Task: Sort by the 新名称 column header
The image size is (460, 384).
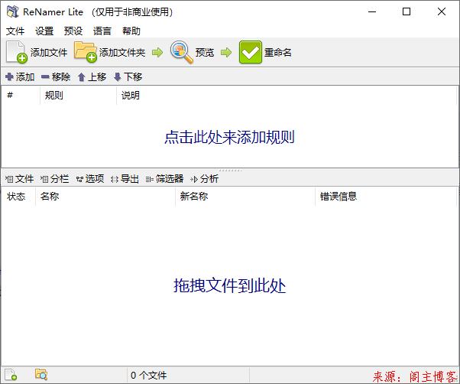Action: [x=245, y=196]
